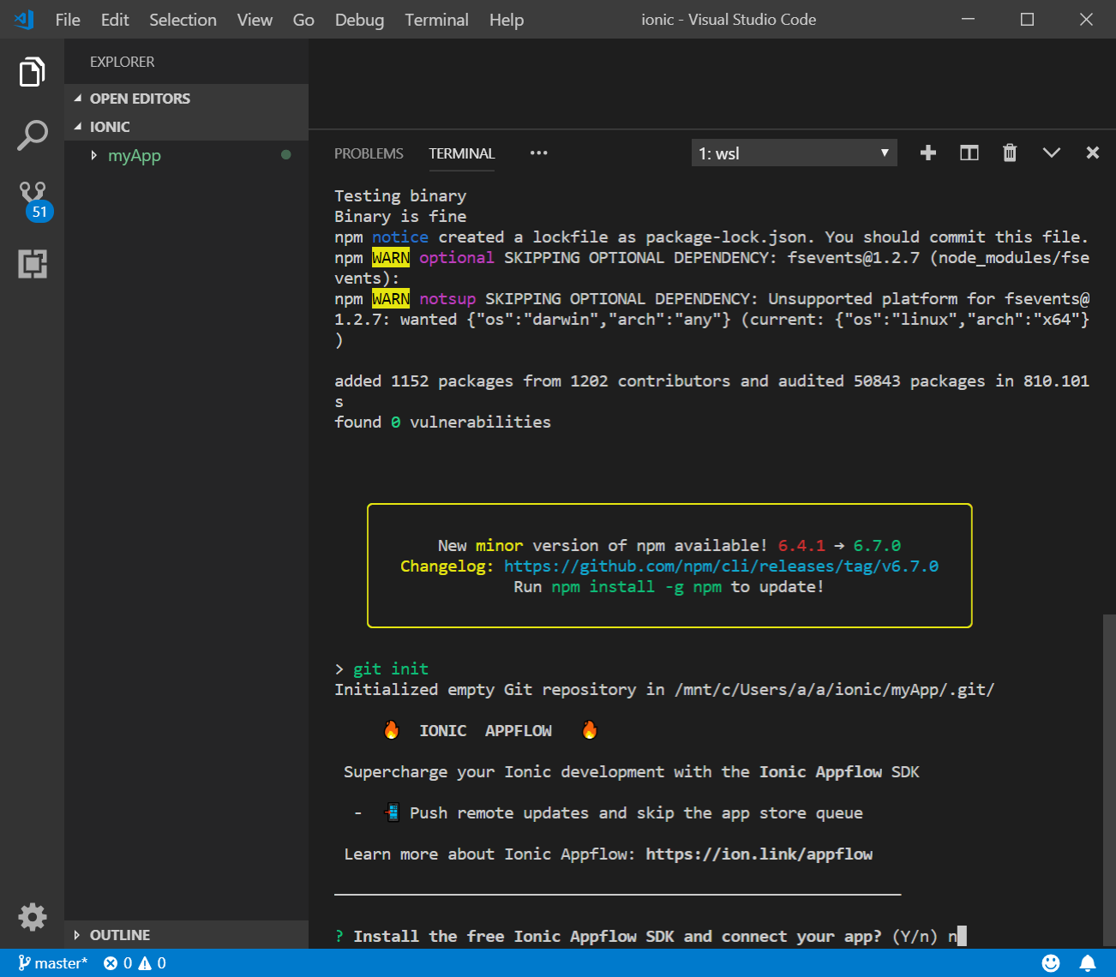Open the Search view icon
This screenshot has width=1116, height=977.
point(32,135)
